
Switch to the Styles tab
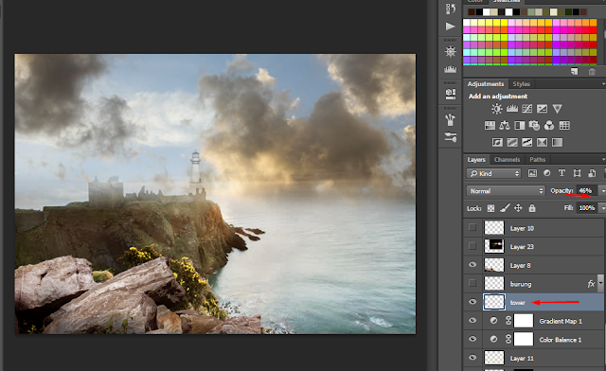point(522,84)
